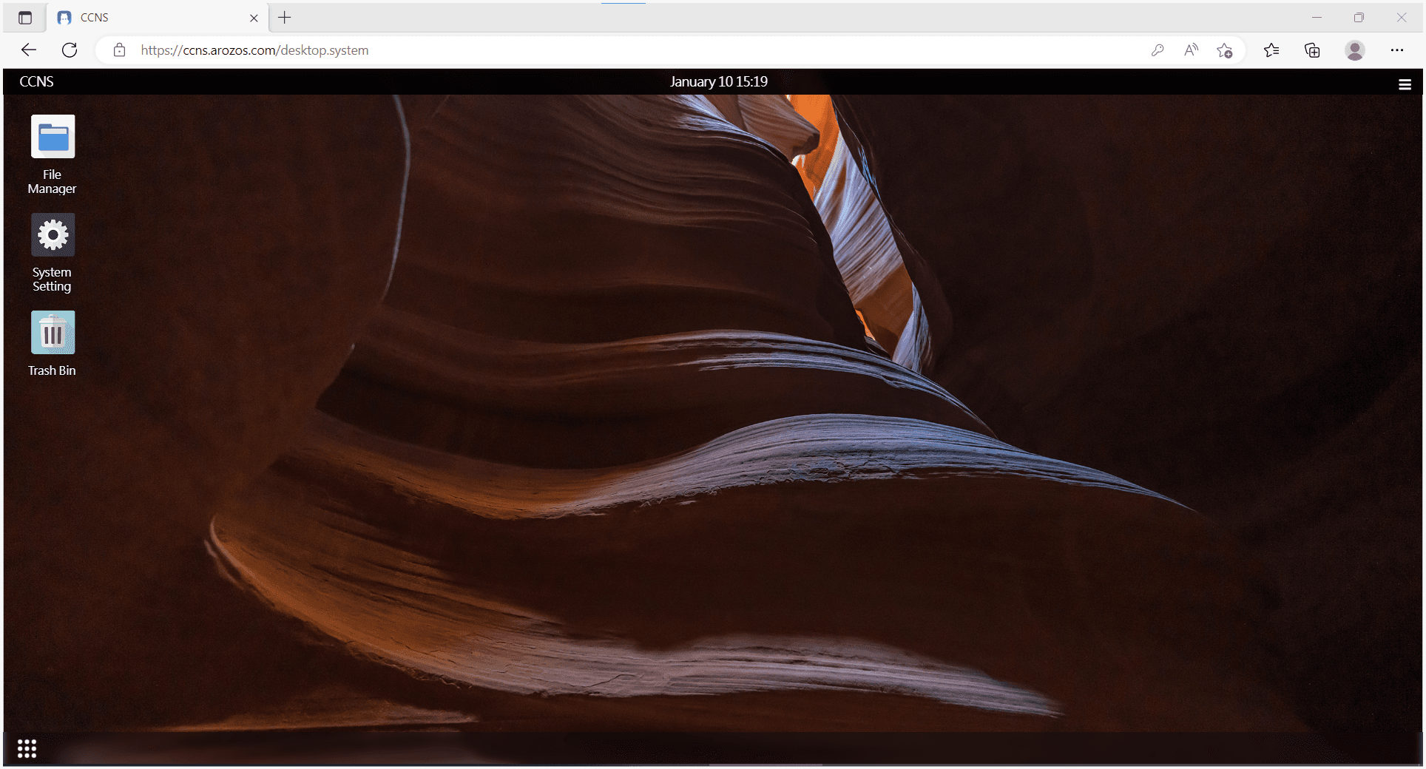
Task: Open the app launcher grid
Action: 27,748
